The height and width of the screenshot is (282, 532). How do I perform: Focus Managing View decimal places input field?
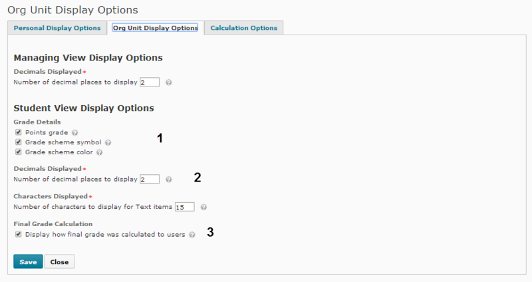point(149,82)
